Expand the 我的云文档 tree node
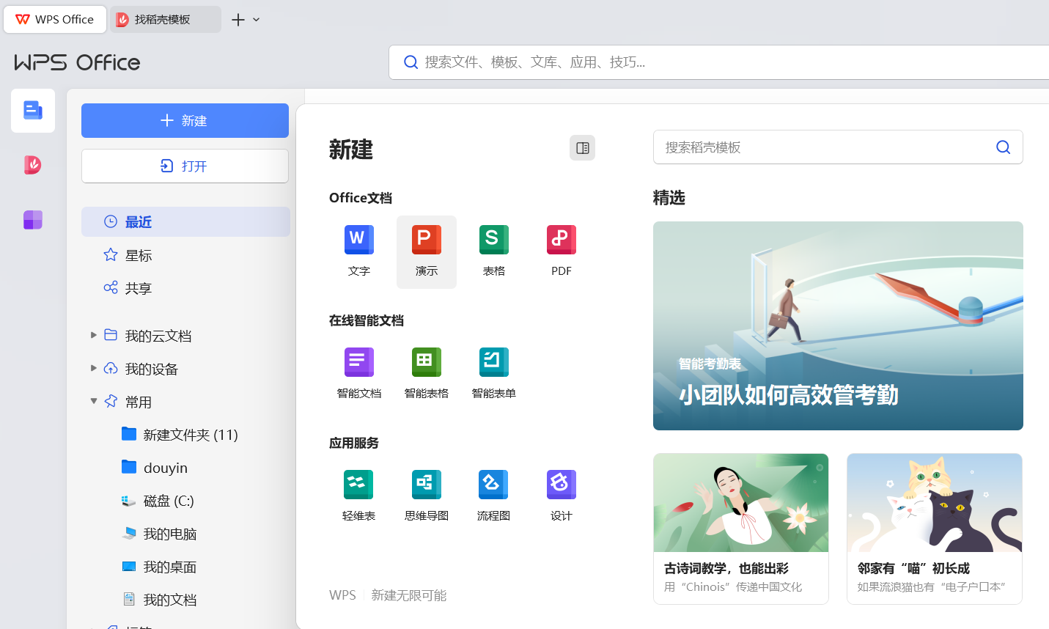The height and width of the screenshot is (629, 1049). tap(94, 335)
